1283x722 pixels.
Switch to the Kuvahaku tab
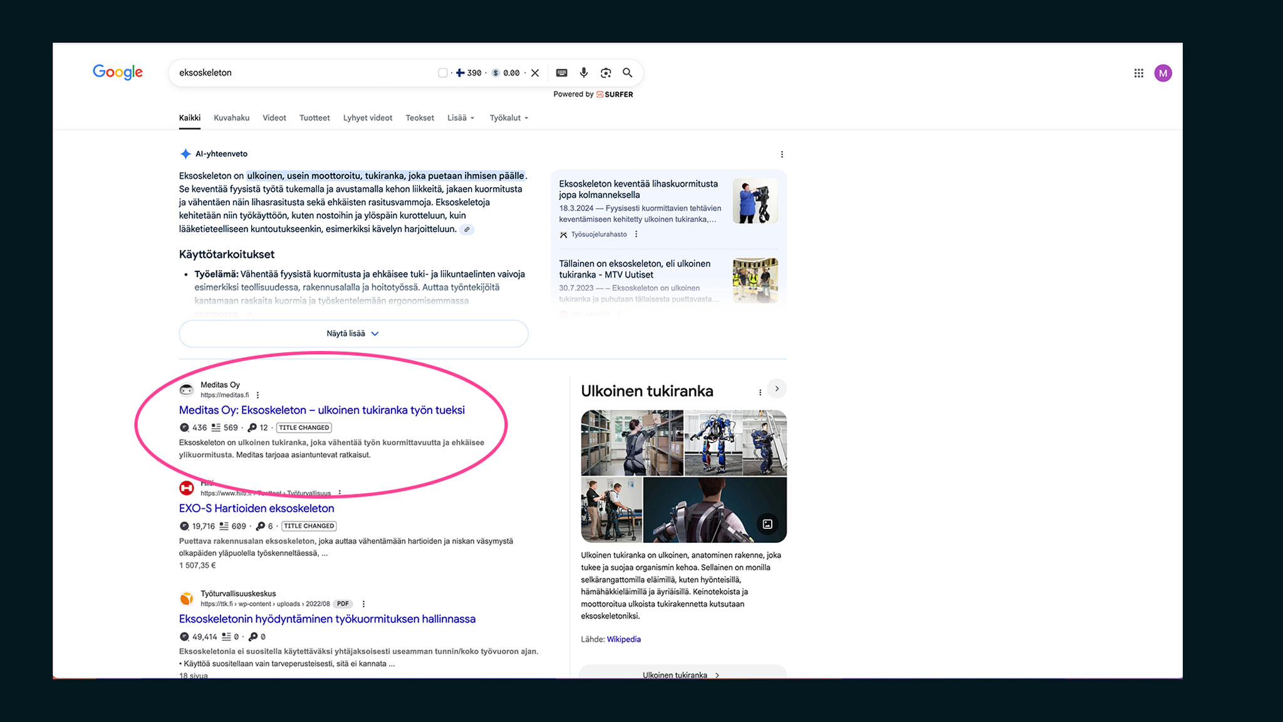[231, 118]
